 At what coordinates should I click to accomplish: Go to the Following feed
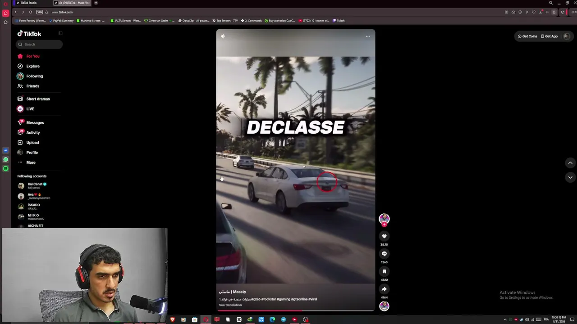[30, 76]
